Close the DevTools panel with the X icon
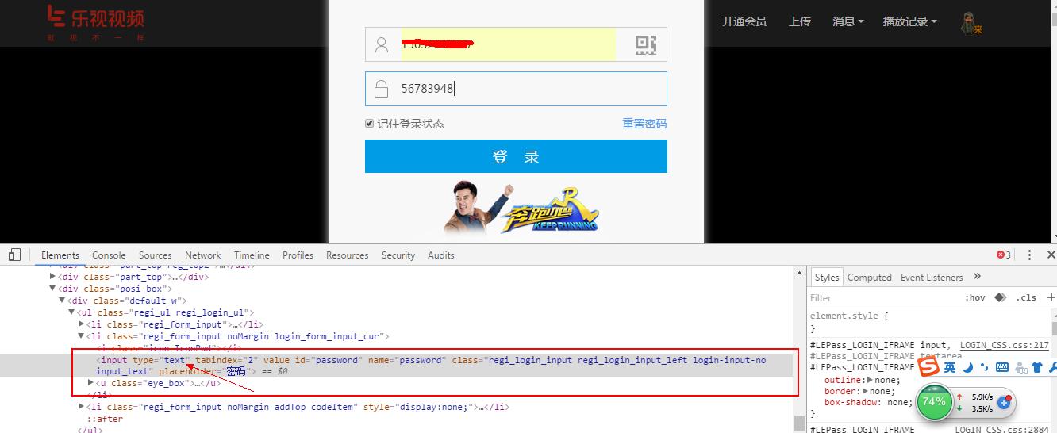 pyautogui.click(x=1051, y=255)
